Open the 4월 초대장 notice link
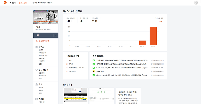 [x=44, y=3]
